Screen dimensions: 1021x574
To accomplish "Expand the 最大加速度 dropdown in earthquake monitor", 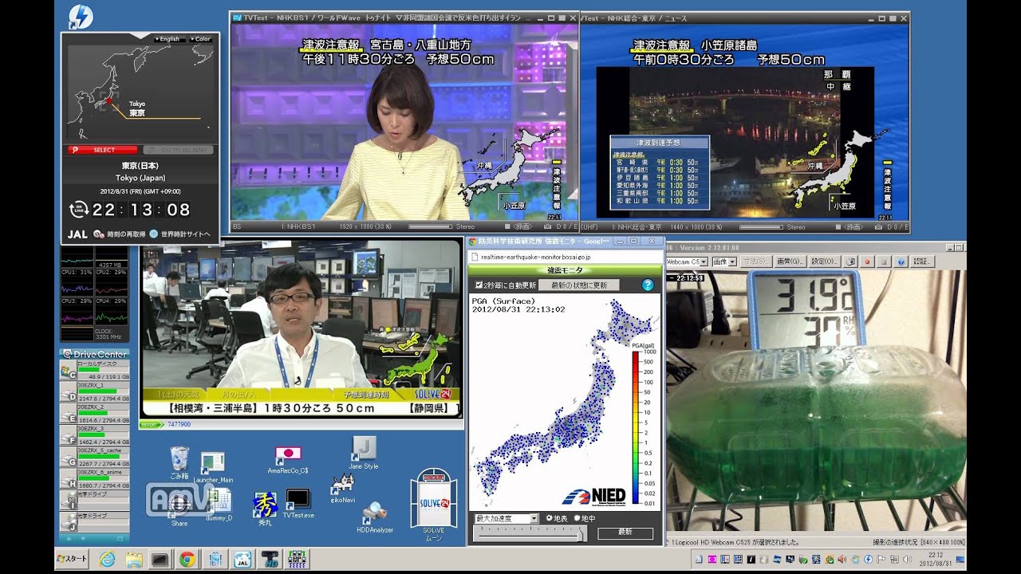I will (x=507, y=518).
